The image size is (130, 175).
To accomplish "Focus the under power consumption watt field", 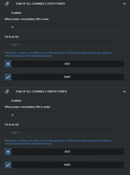I will pyautogui.click(x=64, y=115).
